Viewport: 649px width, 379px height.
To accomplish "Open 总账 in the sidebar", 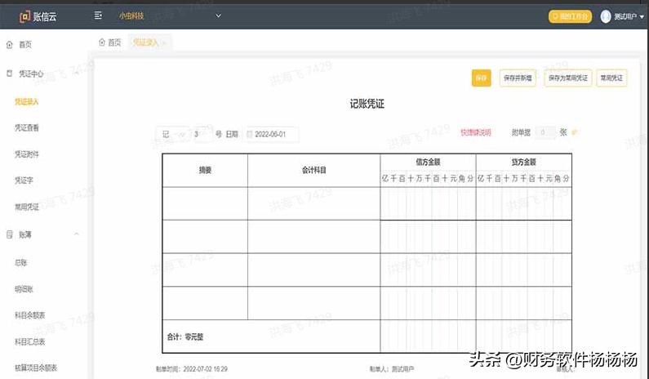I will point(20,263).
